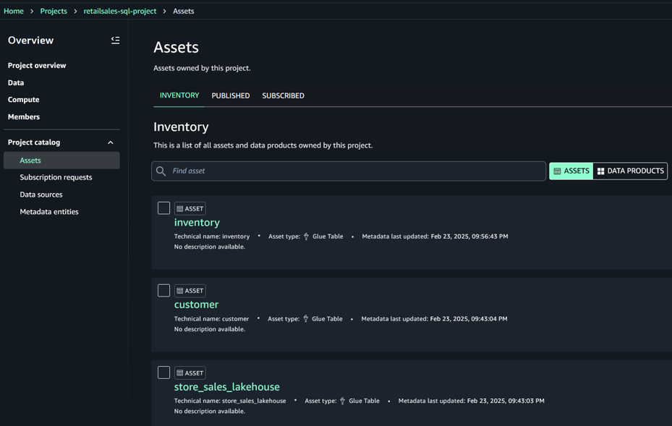
Task: Click the customer ASSET badge icon
Action: pyautogui.click(x=180, y=291)
